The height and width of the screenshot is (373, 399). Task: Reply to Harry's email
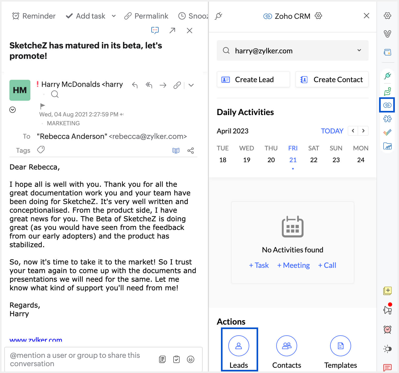tap(135, 85)
